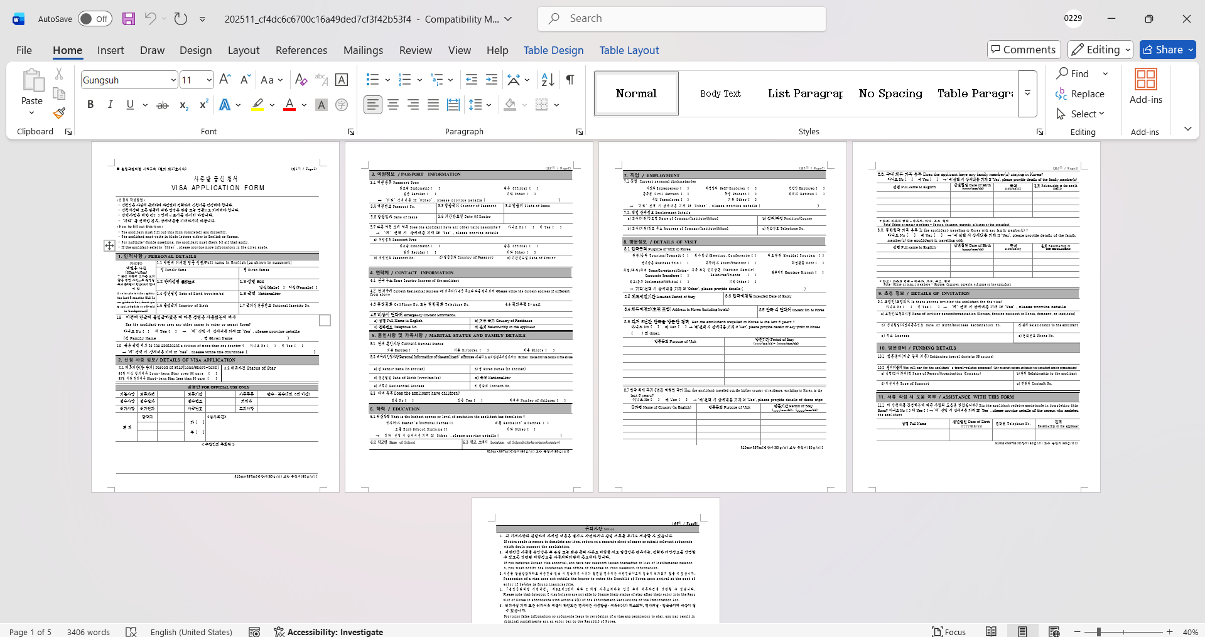Select justify text alignment
Viewport: 1205px width, 637px height.
(433, 105)
